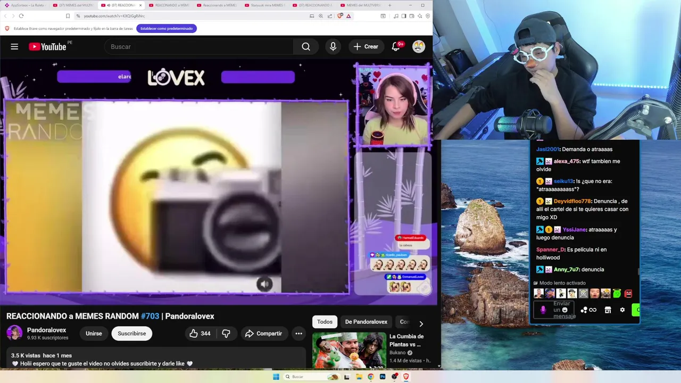Viewport: 681px width, 383px height.
Task: Click Establecer como predeterminado button
Action: point(167,28)
